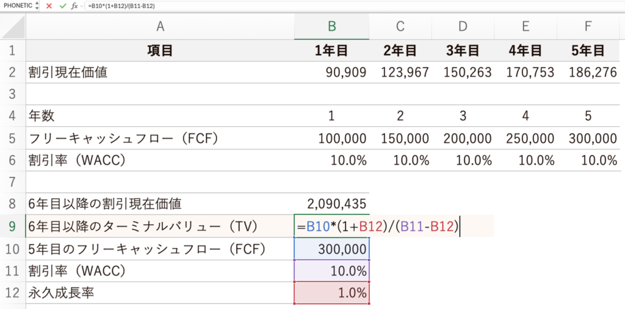The height and width of the screenshot is (309, 625).
Task: Select column B header
Action: [331, 26]
